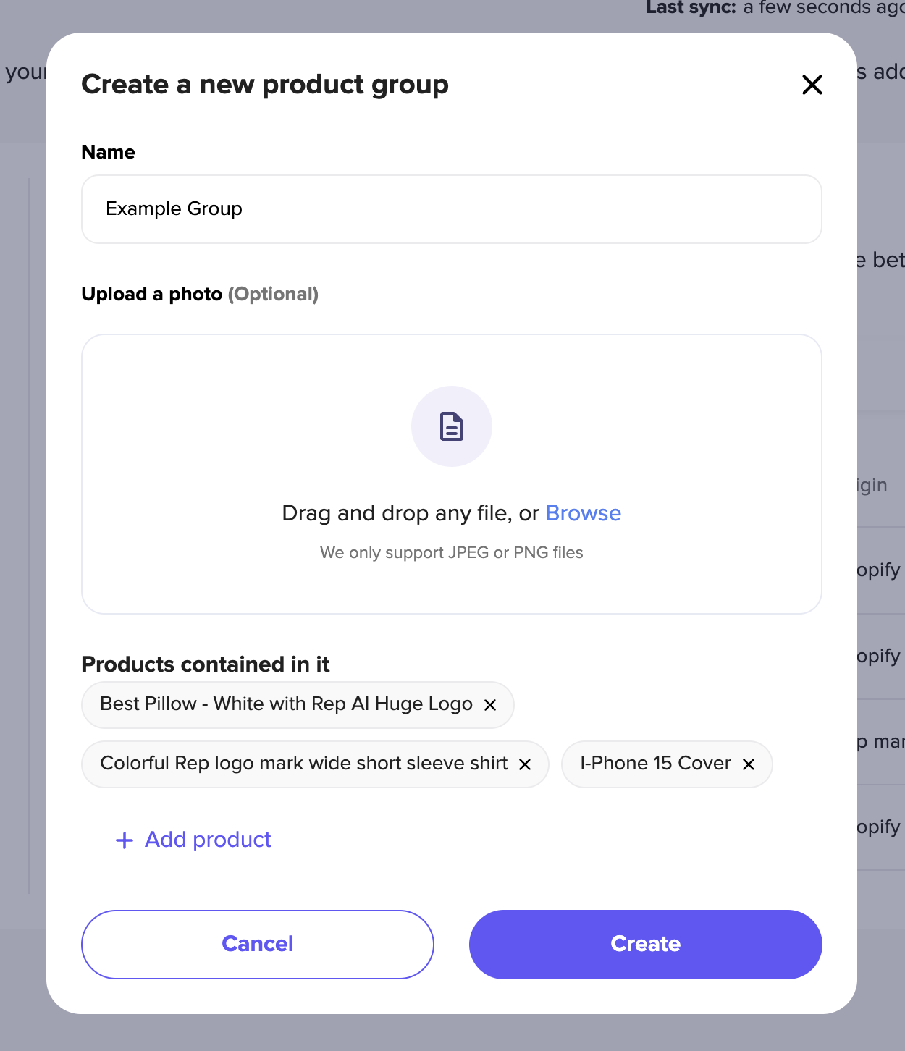Click the JPEG or PNG support note
The width and height of the screenshot is (905, 1051).
[452, 553]
